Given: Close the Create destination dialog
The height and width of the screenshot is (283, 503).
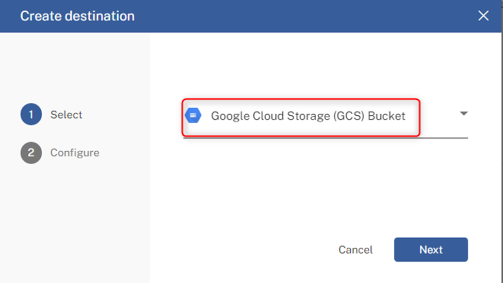Looking at the screenshot, I should tap(483, 15).
